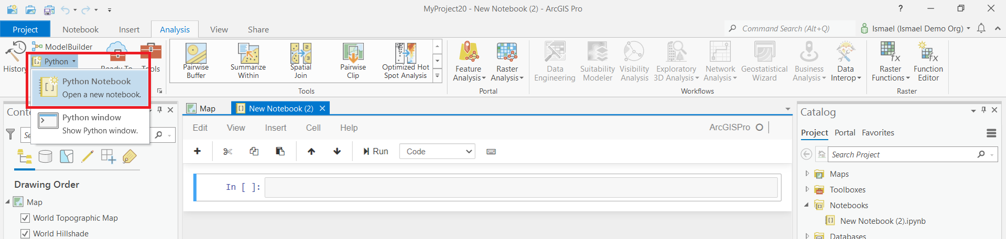
Task: Go back in the Catalog pane
Action: tap(807, 154)
